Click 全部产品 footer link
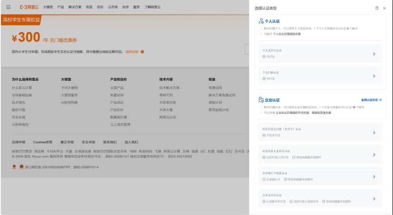 117,88
